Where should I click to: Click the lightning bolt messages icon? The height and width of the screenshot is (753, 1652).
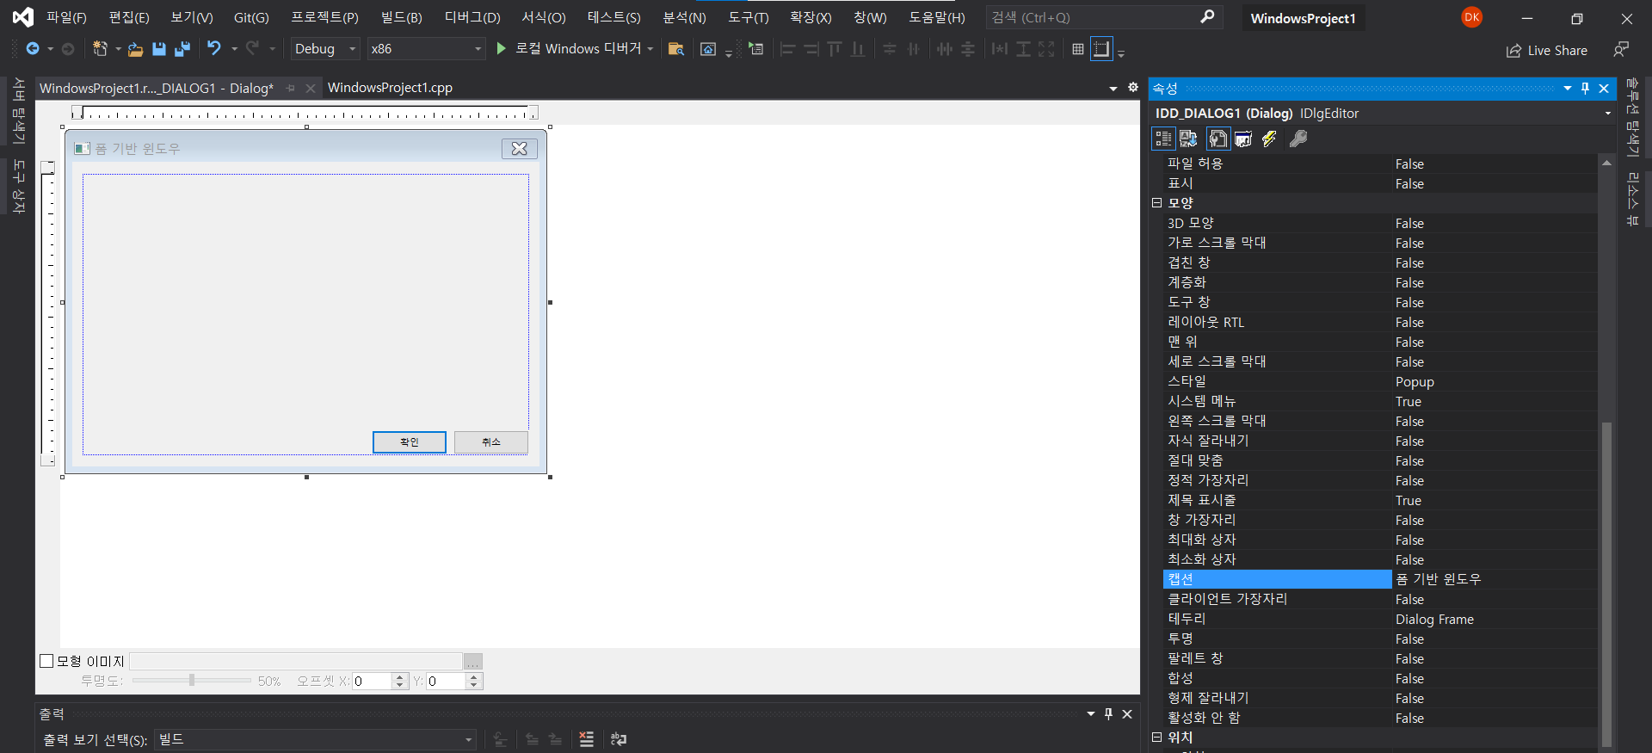point(1269,139)
